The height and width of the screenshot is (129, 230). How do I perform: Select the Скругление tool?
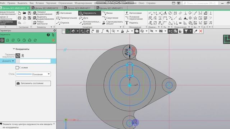click(x=110, y=18)
